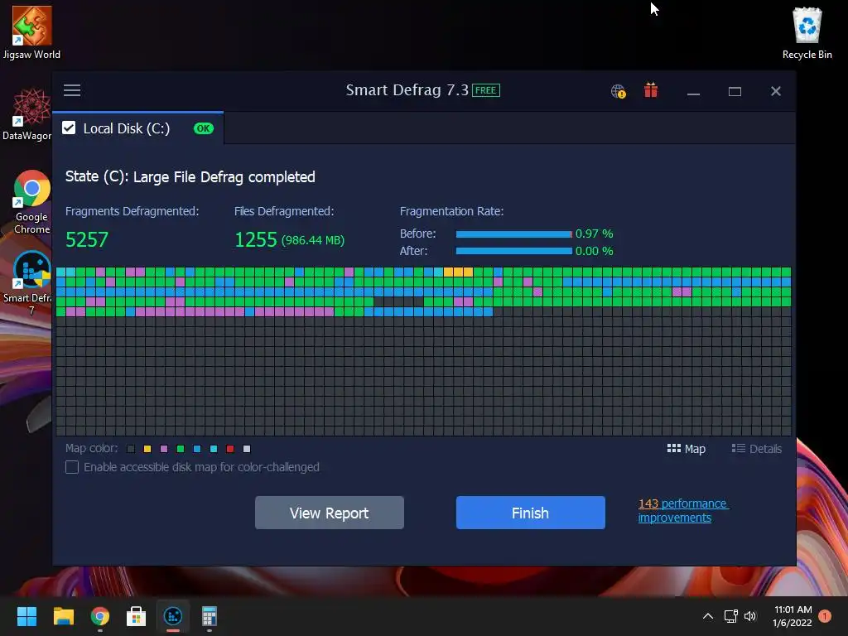Click the (986.44 MB) size text
The width and height of the screenshot is (848, 636).
coord(313,240)
